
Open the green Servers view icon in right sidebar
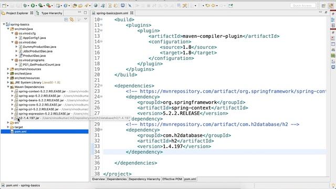tap(333, 56)
